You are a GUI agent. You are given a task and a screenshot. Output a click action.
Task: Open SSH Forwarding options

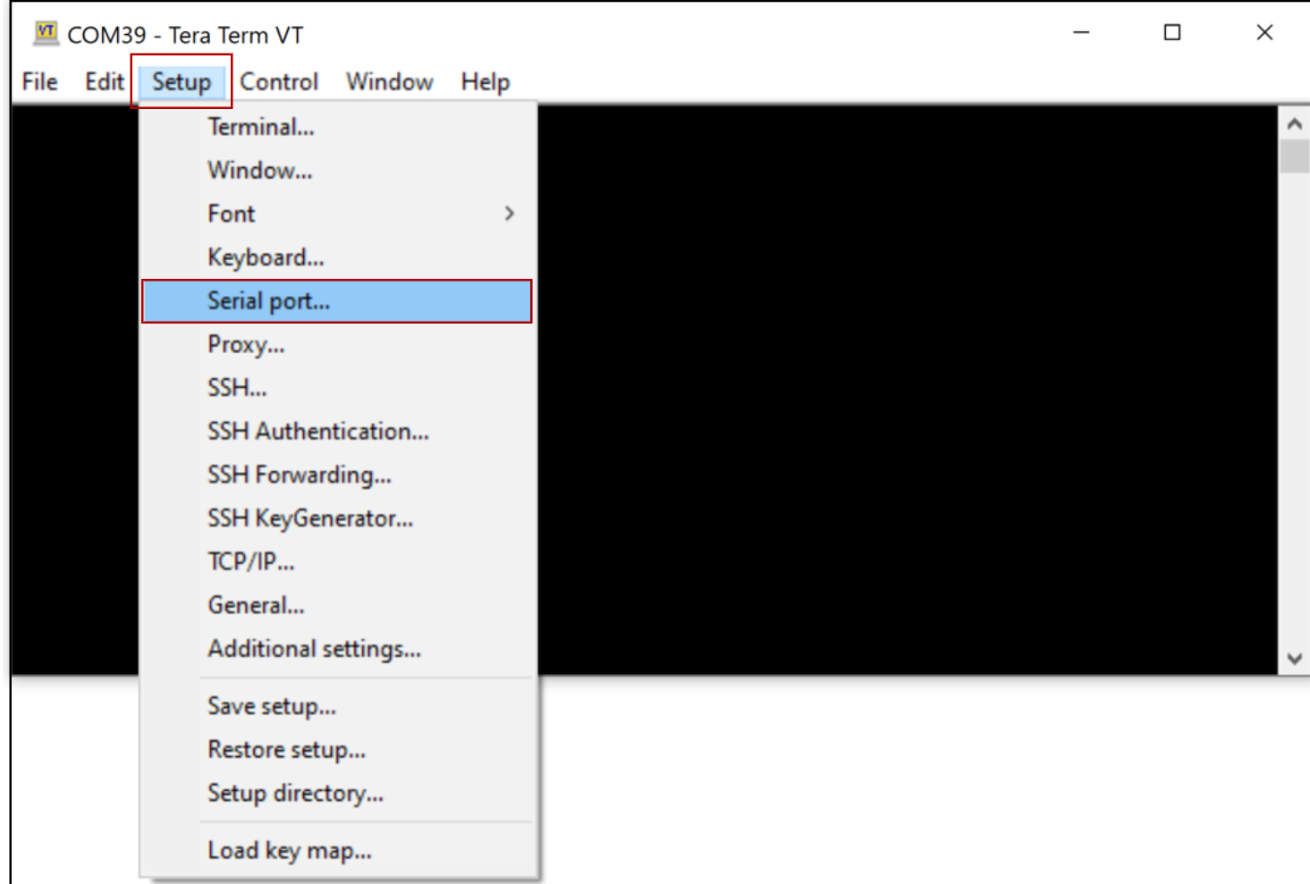[300, 475]
